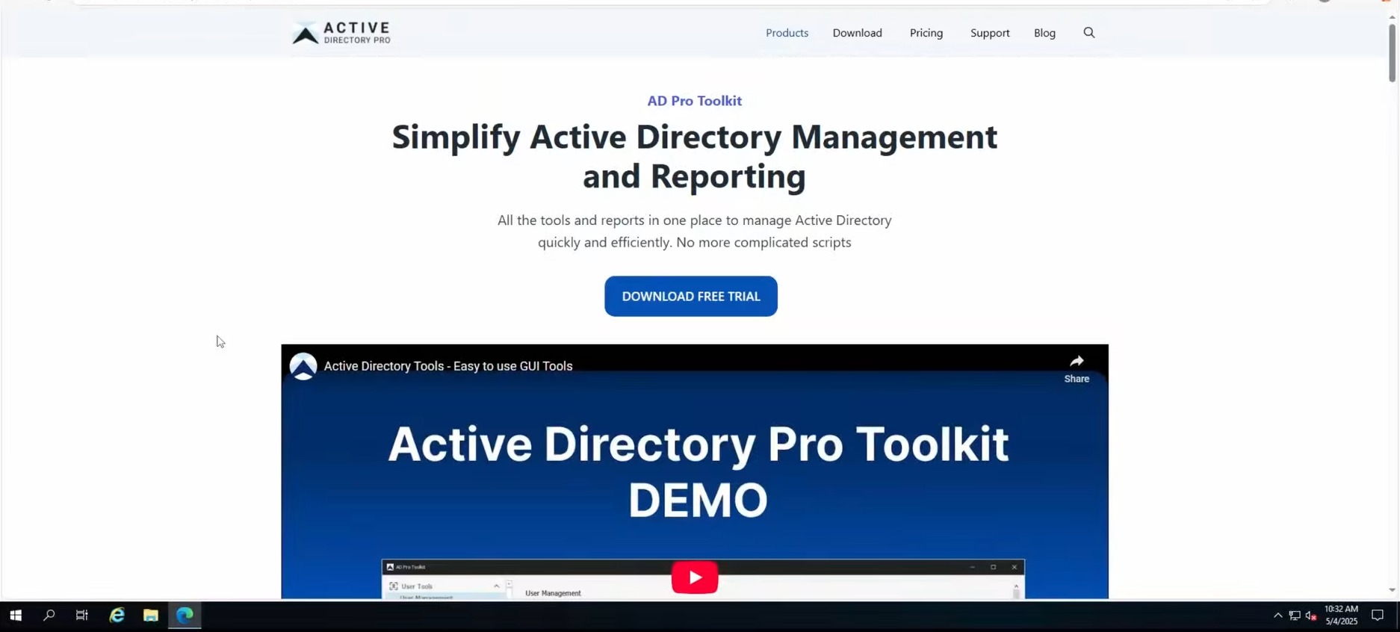
Task: Open the video title link
Action: click(x=448, y=366)
